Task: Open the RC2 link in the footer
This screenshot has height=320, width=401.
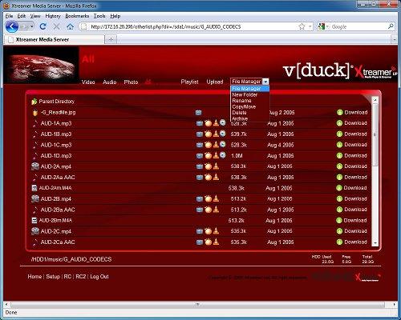Action: tap(81, 277)
